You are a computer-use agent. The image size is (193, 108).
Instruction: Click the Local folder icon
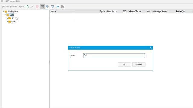point(8,15)
